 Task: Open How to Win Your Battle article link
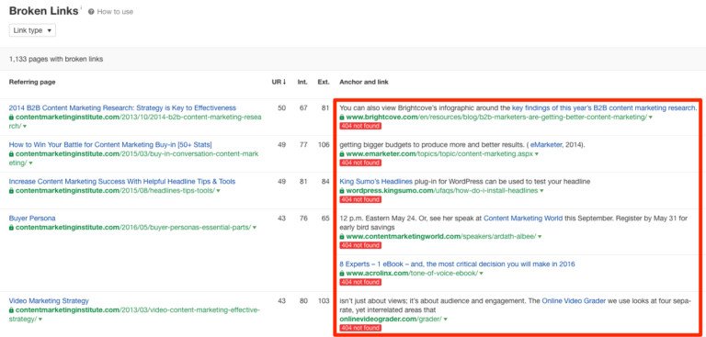(x=110, y=144)
